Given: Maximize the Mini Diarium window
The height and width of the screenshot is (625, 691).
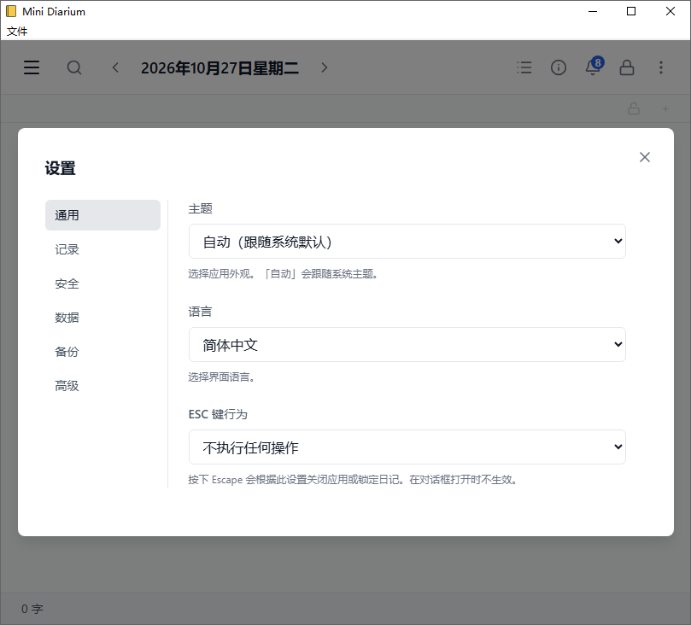Looking at the screenshot, I should point(631,11).
